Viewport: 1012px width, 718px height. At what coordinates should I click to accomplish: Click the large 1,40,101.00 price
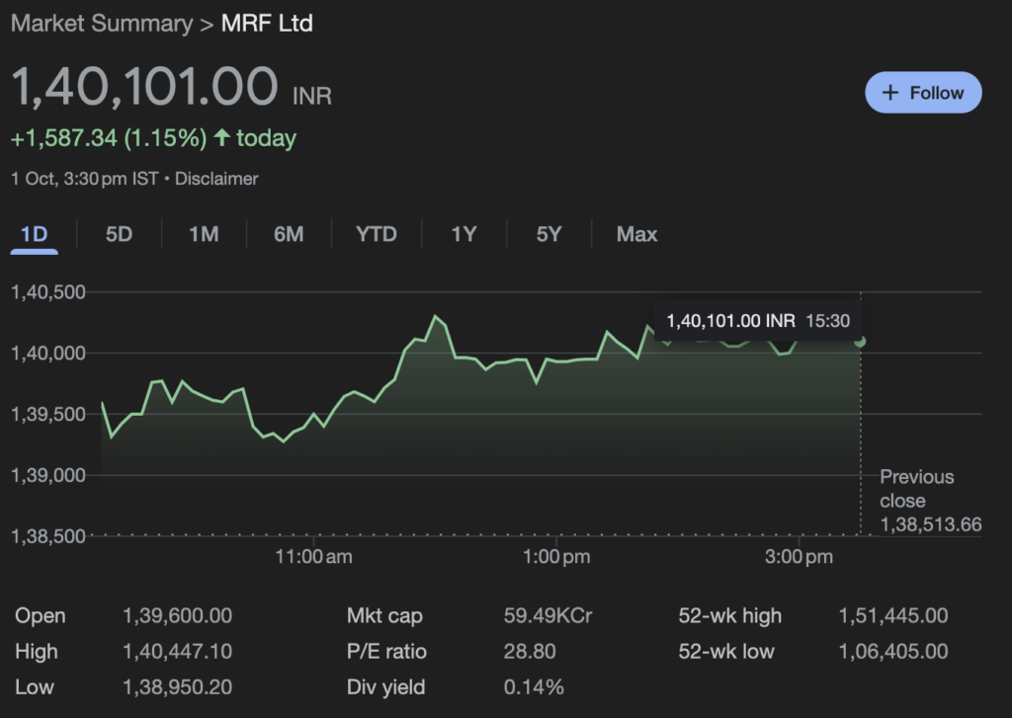point(145,86)
